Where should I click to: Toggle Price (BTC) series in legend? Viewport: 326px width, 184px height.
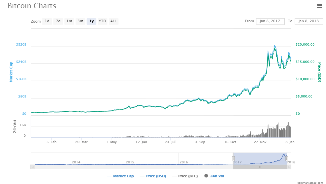pyautogui.click(x=185, y=176)
